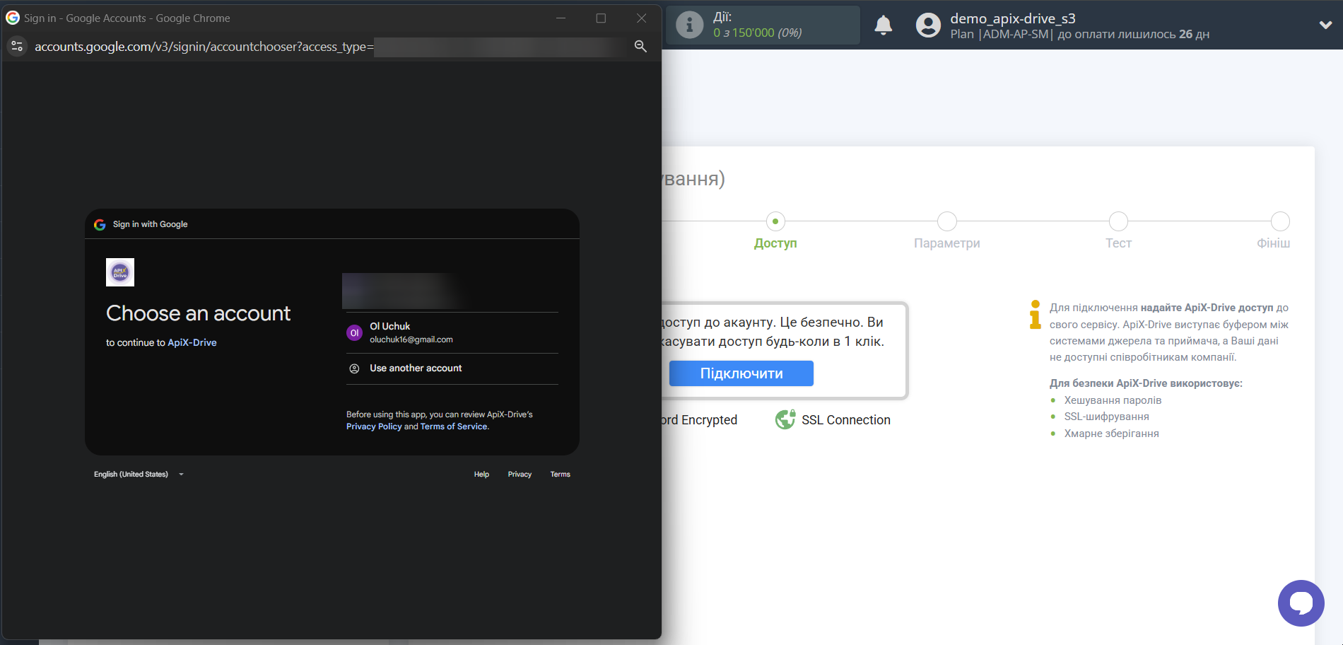Select the Доступ step in the wizard
Image resolution: width=1343 pixels, height=645 pixels.
(775, 232)
